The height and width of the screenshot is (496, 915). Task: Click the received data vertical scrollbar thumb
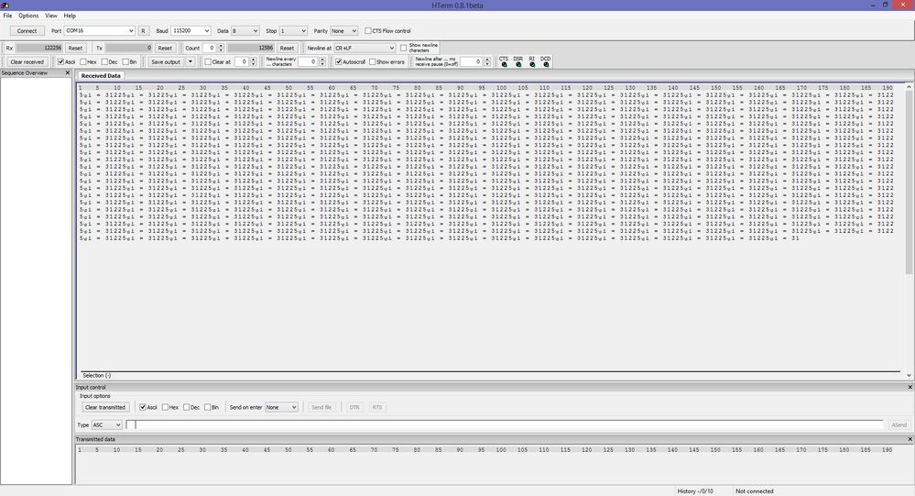(x=909, y=182)
